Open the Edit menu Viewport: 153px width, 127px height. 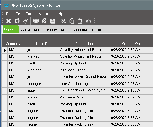tap(19, 14)
